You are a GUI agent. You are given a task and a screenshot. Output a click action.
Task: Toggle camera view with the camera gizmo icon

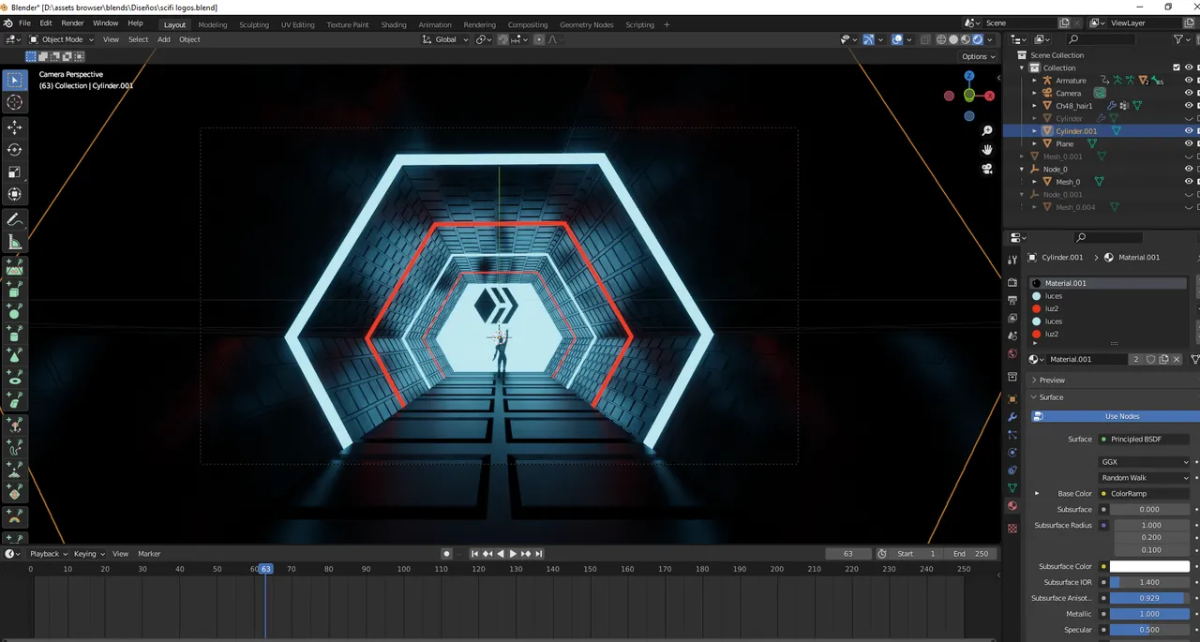987,169
